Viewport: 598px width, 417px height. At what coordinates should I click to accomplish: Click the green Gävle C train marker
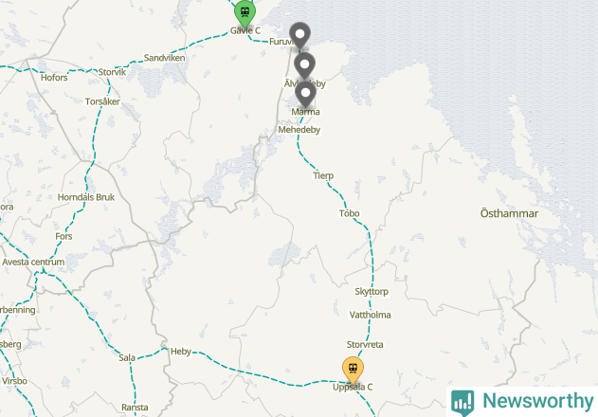[245, 13]
